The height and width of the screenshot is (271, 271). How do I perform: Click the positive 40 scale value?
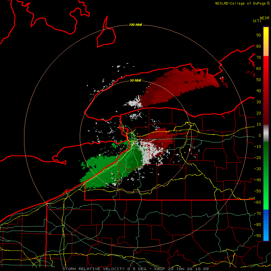click(x=259, y=91)
